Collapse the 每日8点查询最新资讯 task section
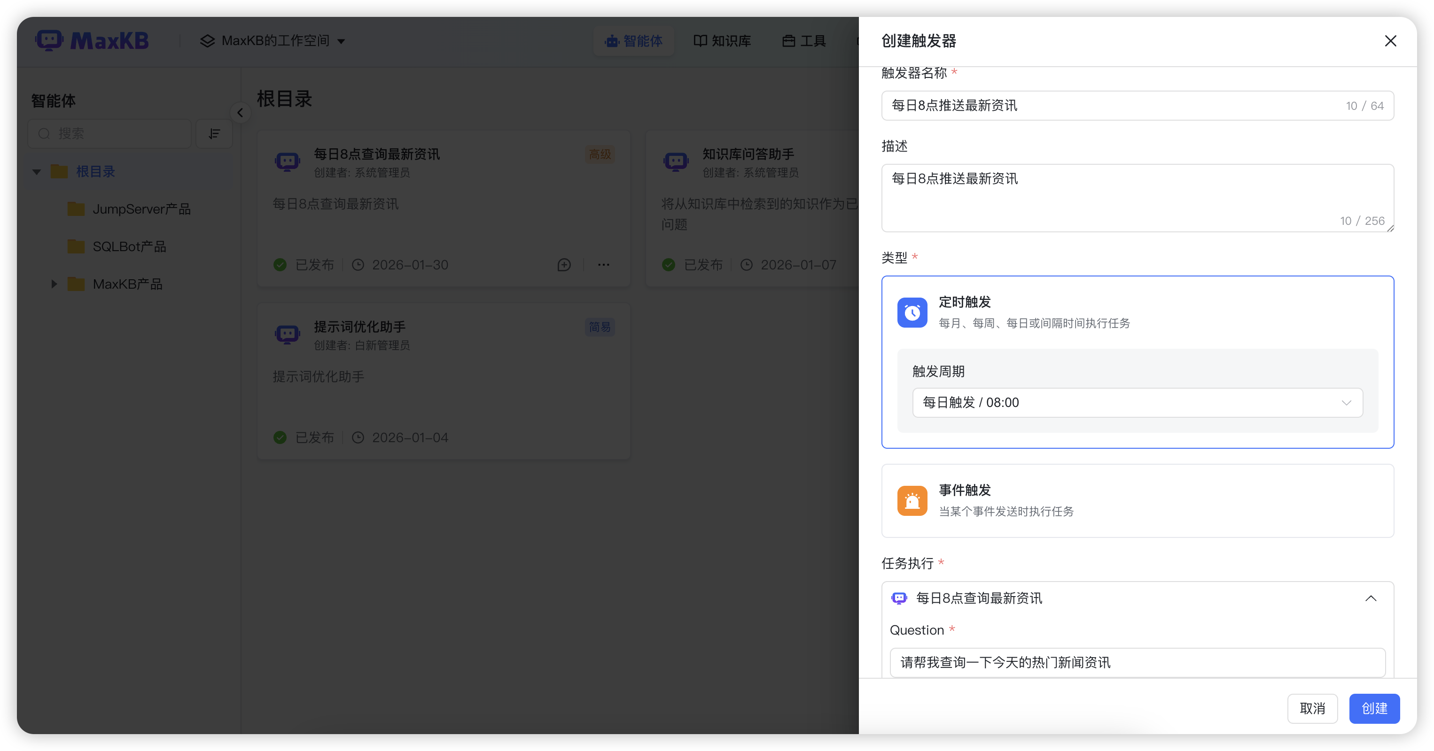This screenshot has width=1434, height=751. [x=1371, y=598]
